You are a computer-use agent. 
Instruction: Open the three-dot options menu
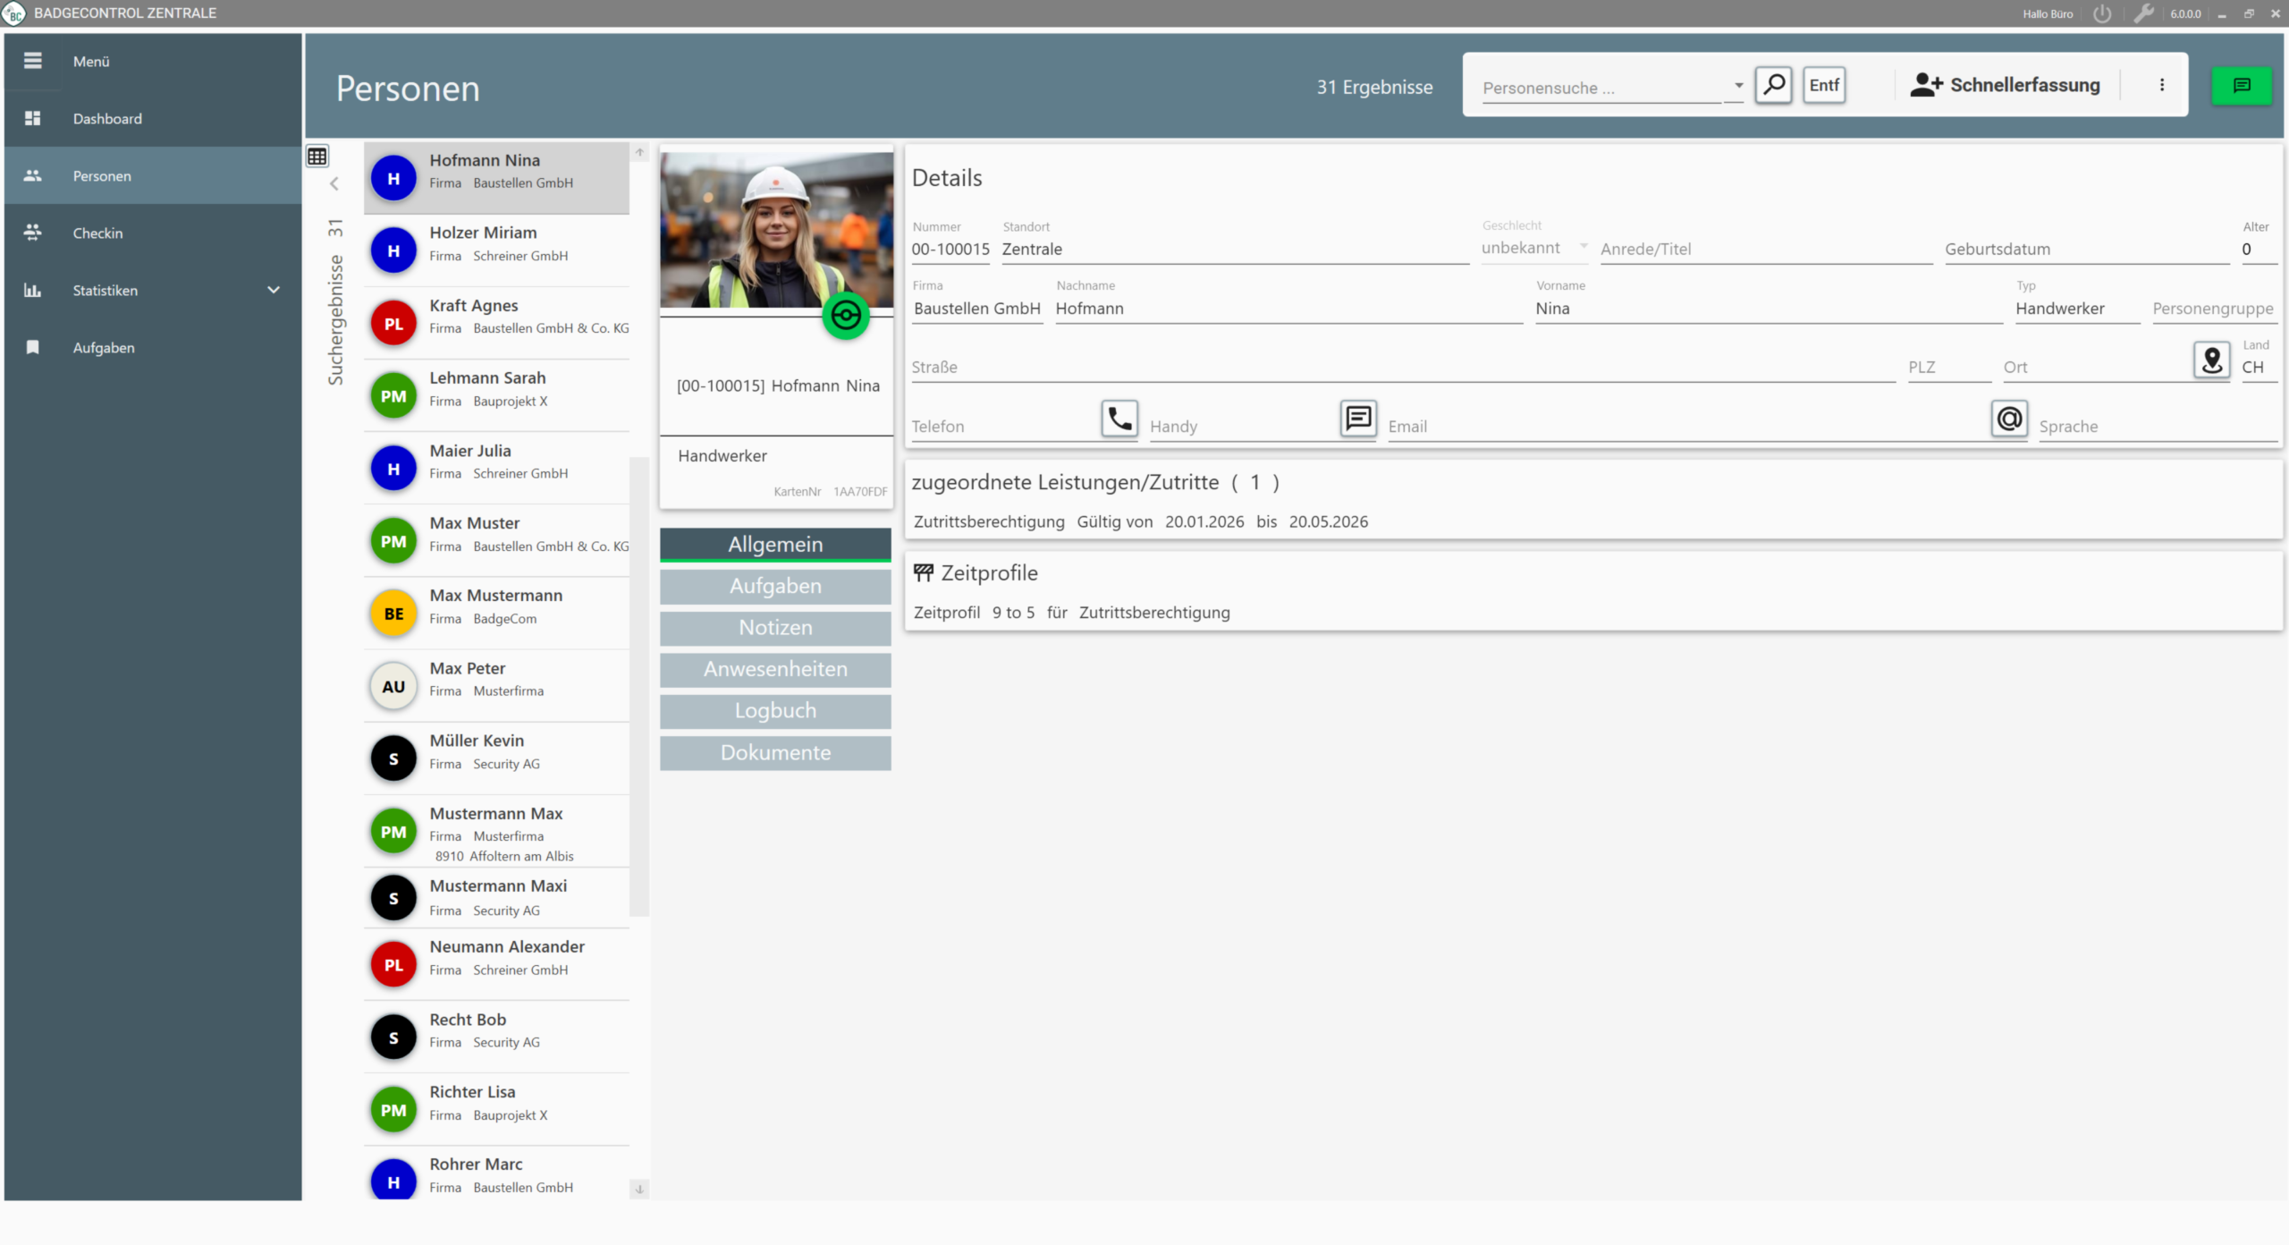pos(2162,85)
